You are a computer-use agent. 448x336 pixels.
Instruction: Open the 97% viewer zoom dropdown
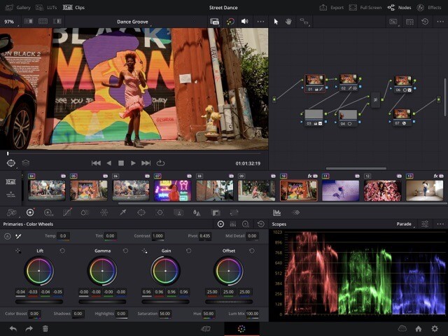tap(9, 22)
